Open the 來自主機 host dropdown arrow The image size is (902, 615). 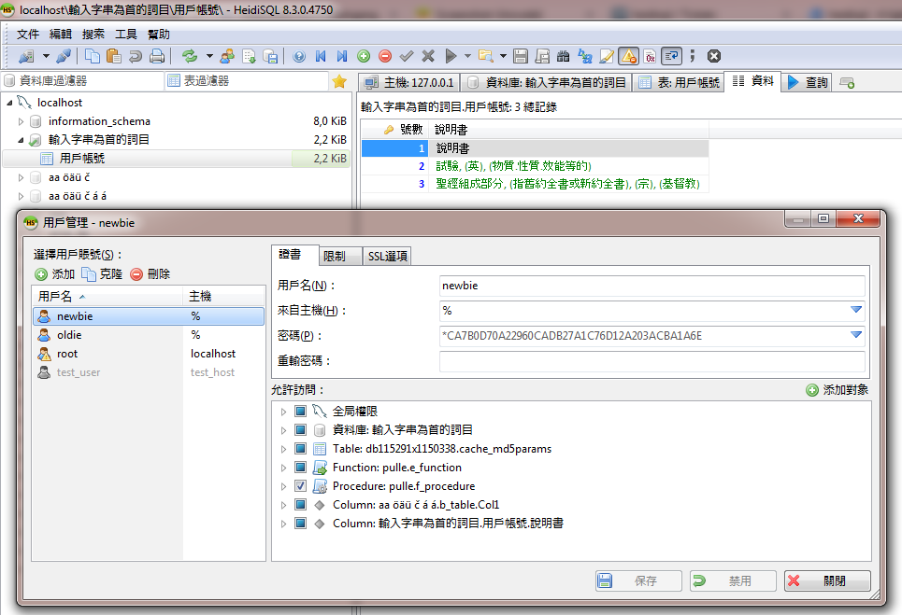856,310
